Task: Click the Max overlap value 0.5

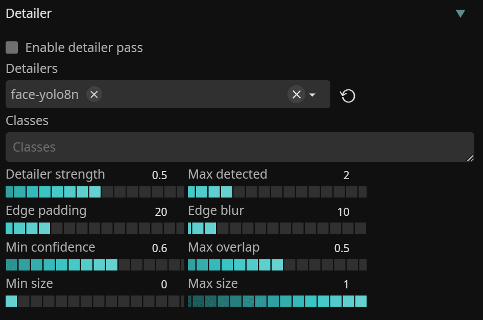Action: click(342, 248)
